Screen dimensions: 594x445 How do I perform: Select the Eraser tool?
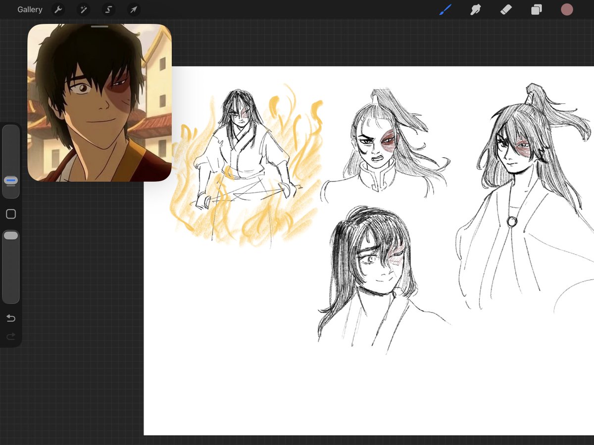506,9
